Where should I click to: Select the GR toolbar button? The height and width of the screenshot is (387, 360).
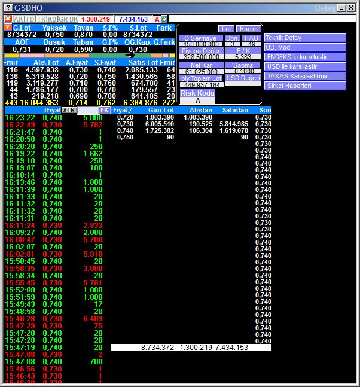[63, 19]
